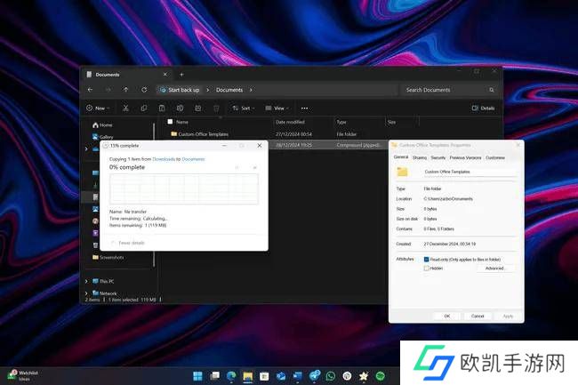Expand the This PC tree node
The width and height of the screenshot is (578, 385).
tap(86, 281)
